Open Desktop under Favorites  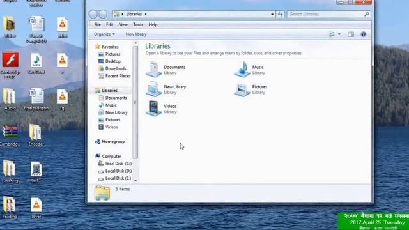[109, 61]
